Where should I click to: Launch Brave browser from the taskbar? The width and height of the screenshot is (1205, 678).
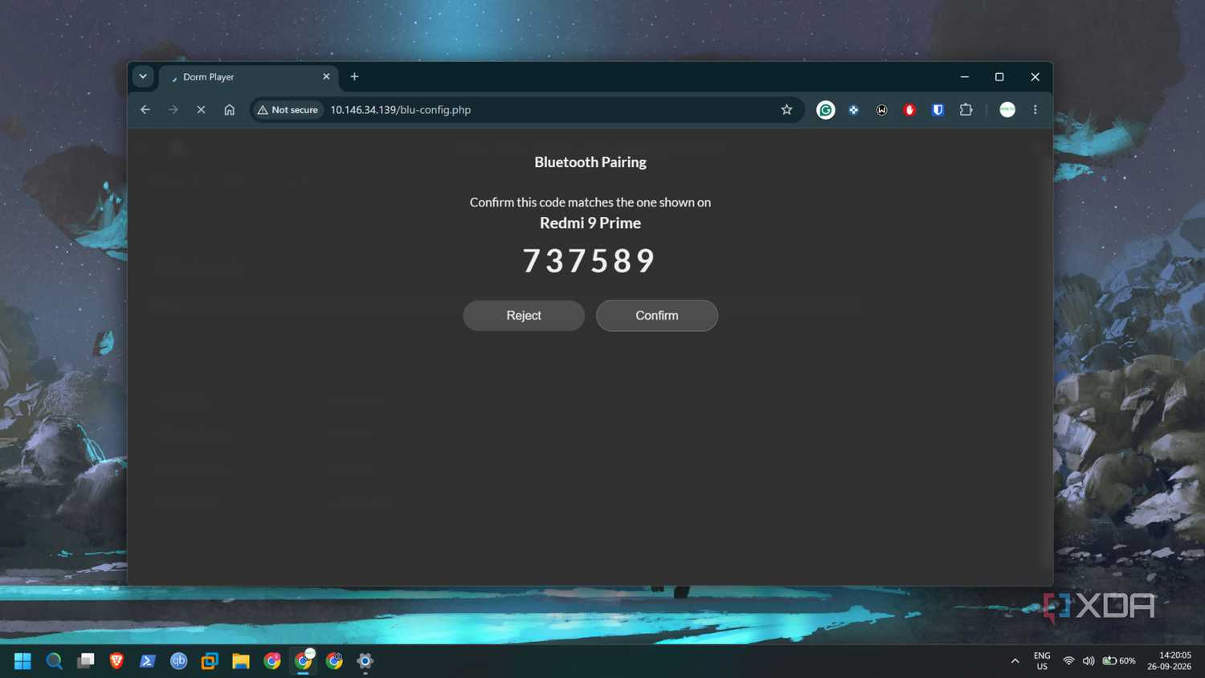[x=116, y=661]
